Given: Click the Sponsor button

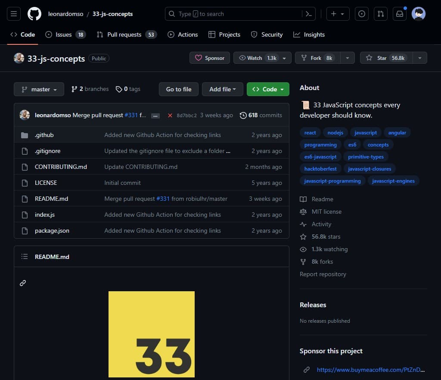Looking at the screenshot, I should pos(210,58).
